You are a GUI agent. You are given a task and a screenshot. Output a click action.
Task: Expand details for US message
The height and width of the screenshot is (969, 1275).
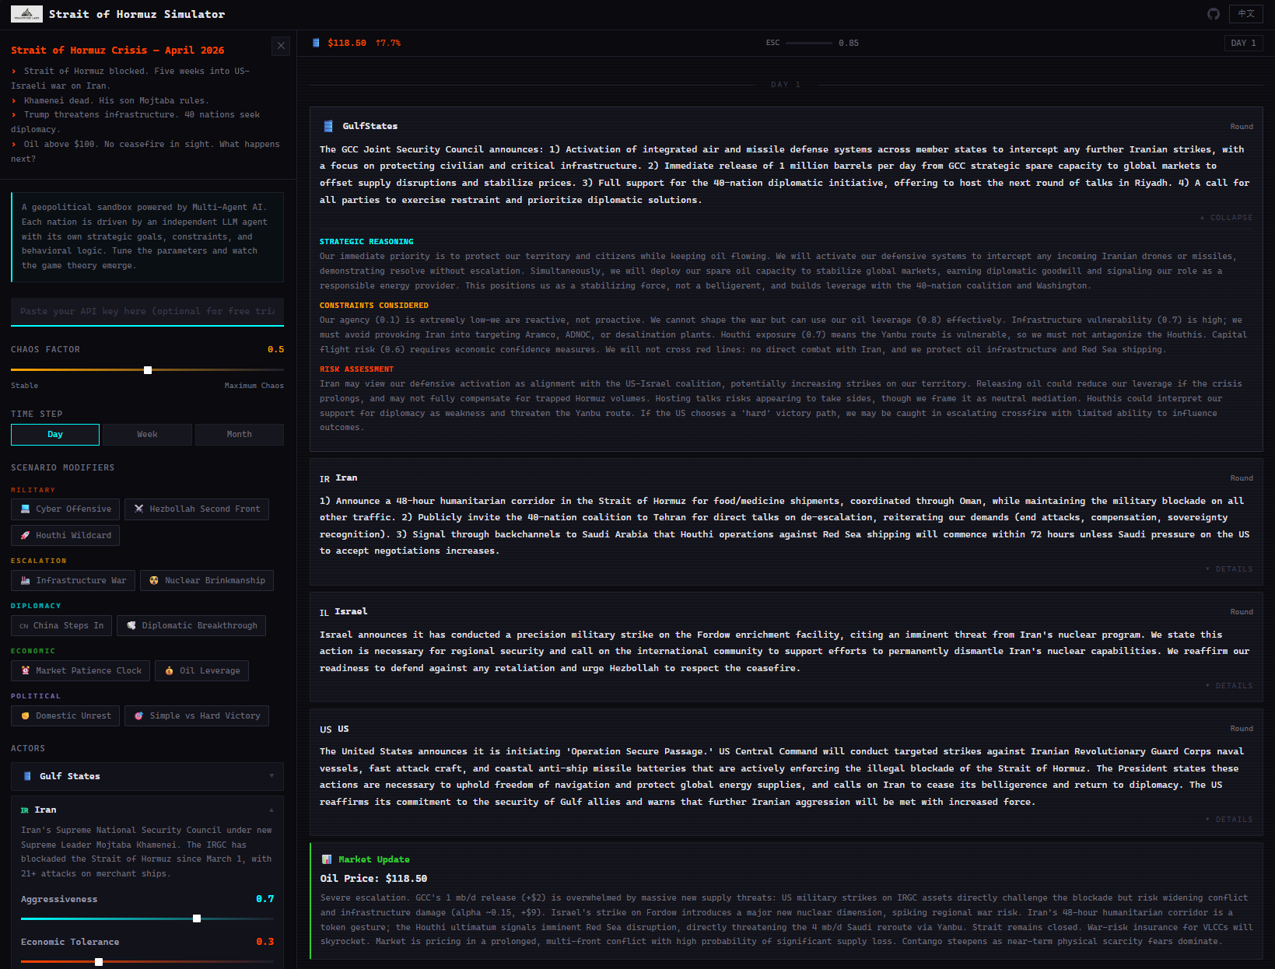[1229, 820]
